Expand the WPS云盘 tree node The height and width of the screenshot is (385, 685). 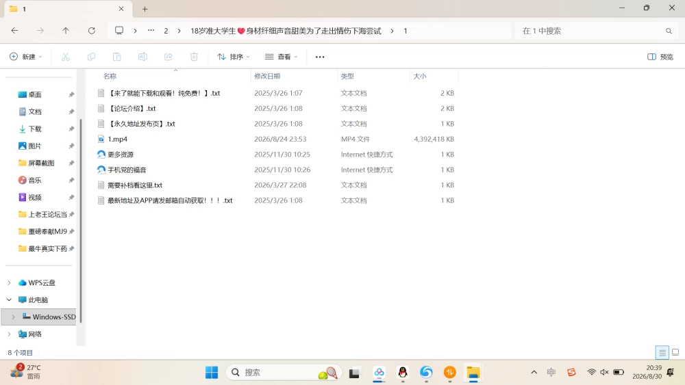[x=9, y=283]
